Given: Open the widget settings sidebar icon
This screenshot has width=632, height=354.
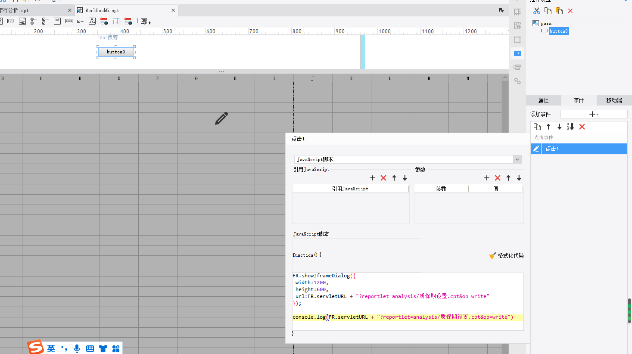Looking at the screenshot, I should [x=517, y=53].
